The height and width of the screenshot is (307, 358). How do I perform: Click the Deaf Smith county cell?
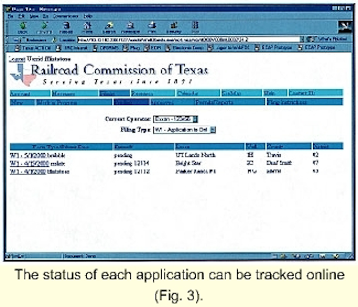(279, 163)
